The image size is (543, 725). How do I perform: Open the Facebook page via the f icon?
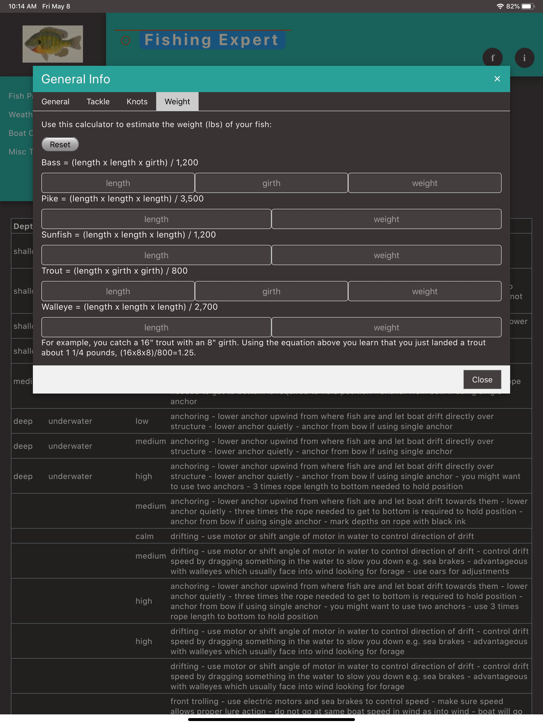coord(493,58)
